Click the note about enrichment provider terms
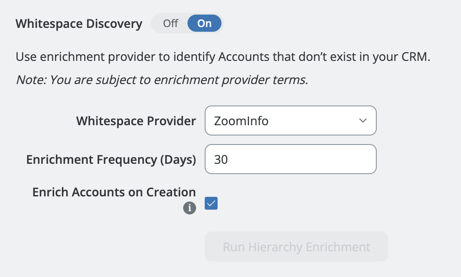Viewport: 461px width, 277px height. [162, 80]
